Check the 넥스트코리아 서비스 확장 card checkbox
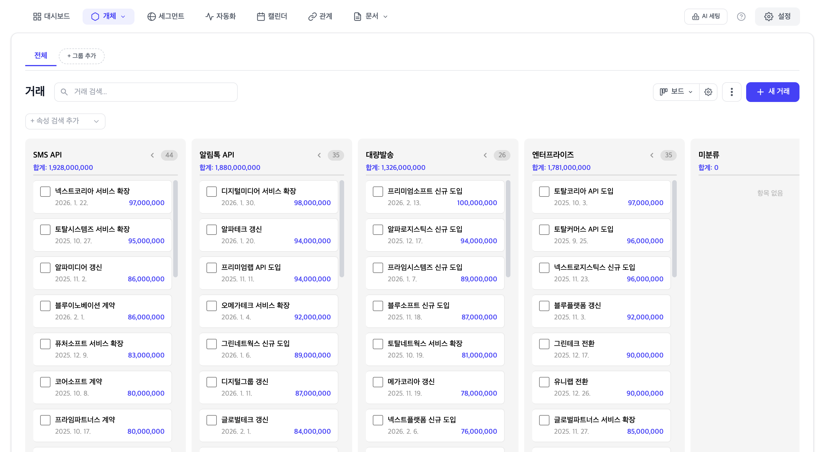823x452 pixels. click(x=45, y=192)
